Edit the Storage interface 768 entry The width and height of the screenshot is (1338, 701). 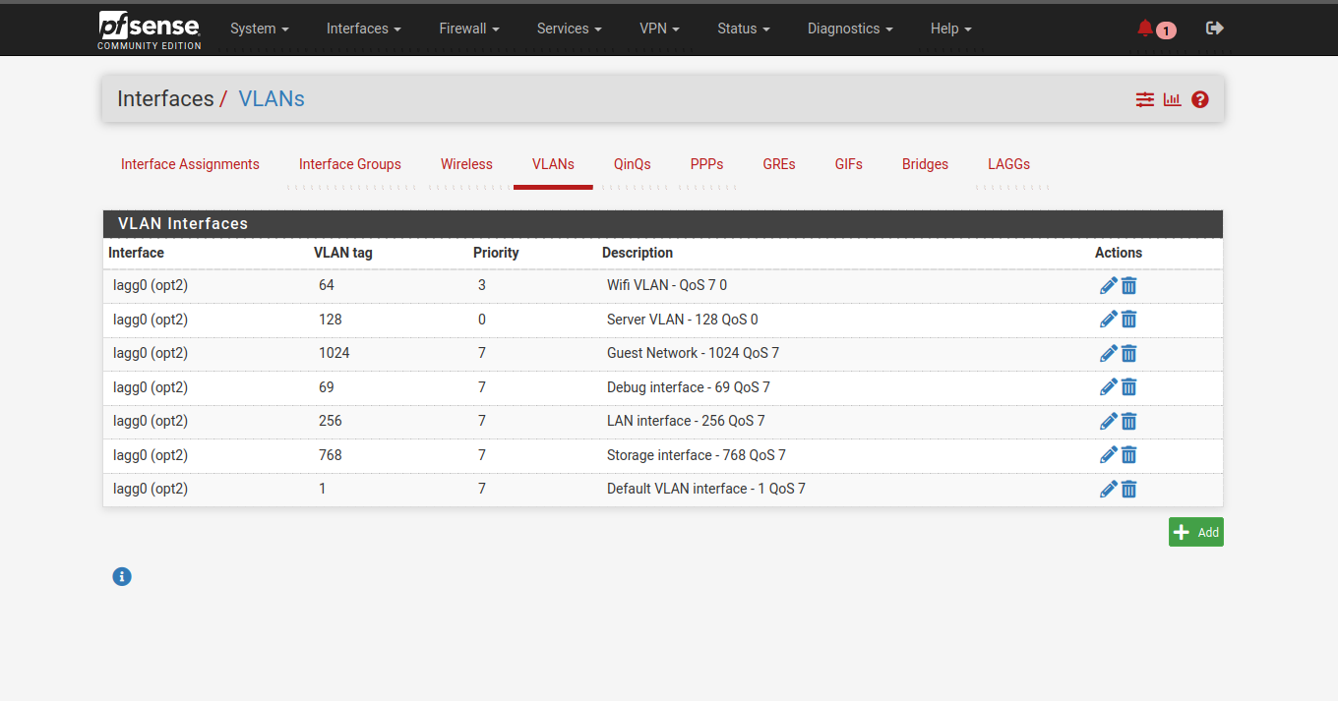[x=1108, y=455]
